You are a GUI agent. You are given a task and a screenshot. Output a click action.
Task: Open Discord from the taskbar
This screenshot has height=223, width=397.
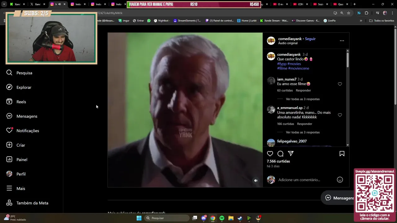coord(204,218)
